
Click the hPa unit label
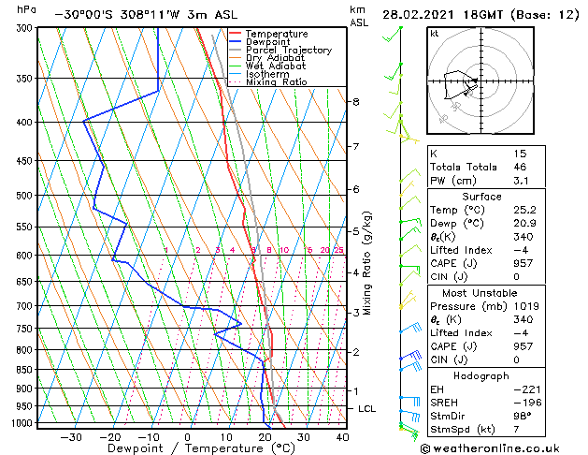pyautogui.click(x=26, y=10)
